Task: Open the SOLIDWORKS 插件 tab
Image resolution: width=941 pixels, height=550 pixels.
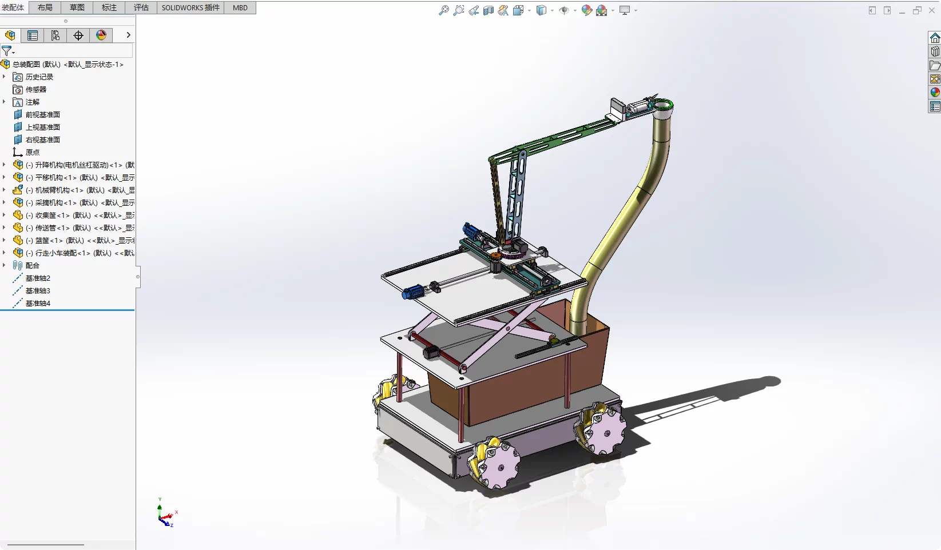Action: point(190,7)
